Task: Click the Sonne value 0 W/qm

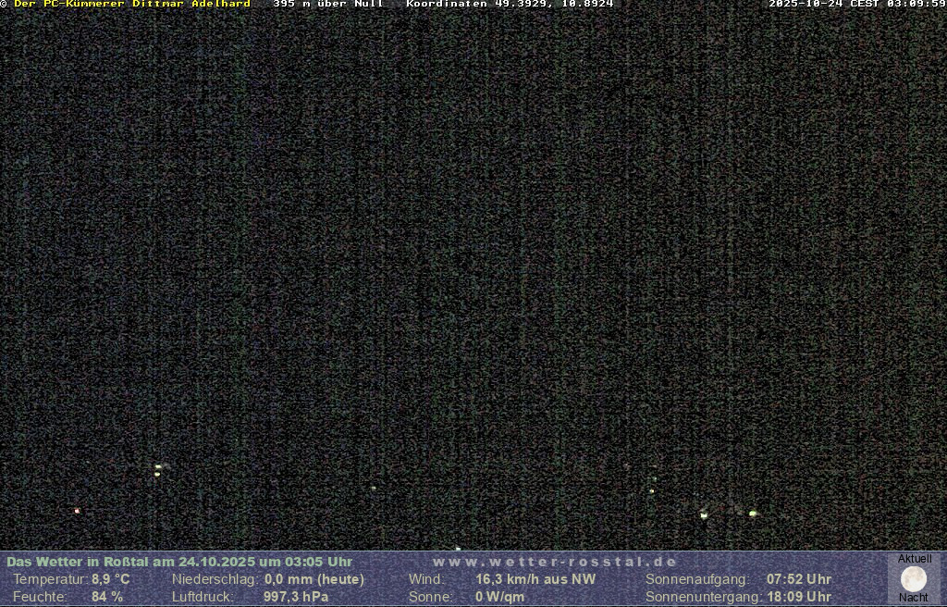Action: tap(499, 597)
